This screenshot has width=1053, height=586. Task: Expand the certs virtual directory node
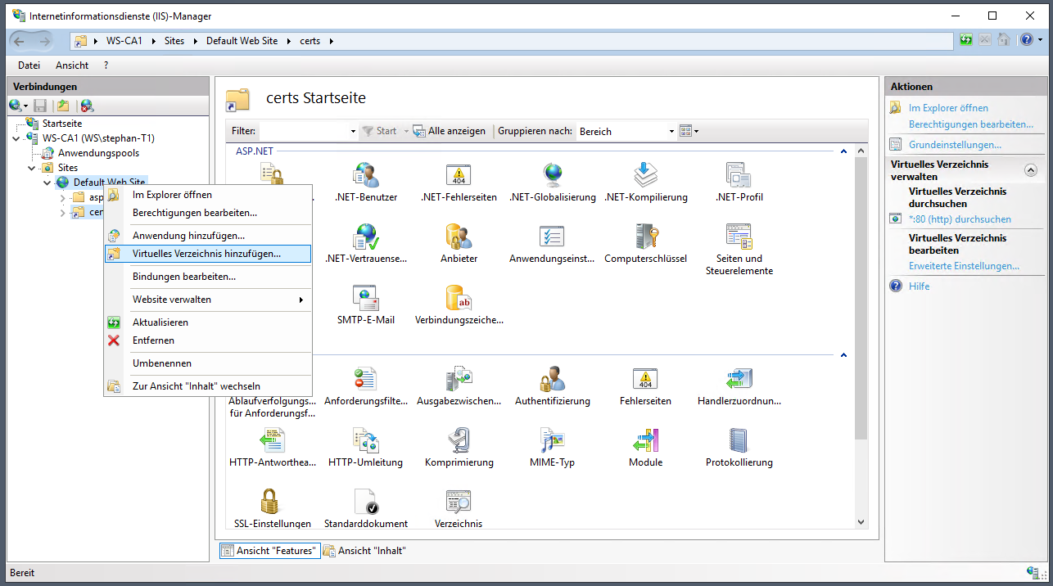(63, 212)
